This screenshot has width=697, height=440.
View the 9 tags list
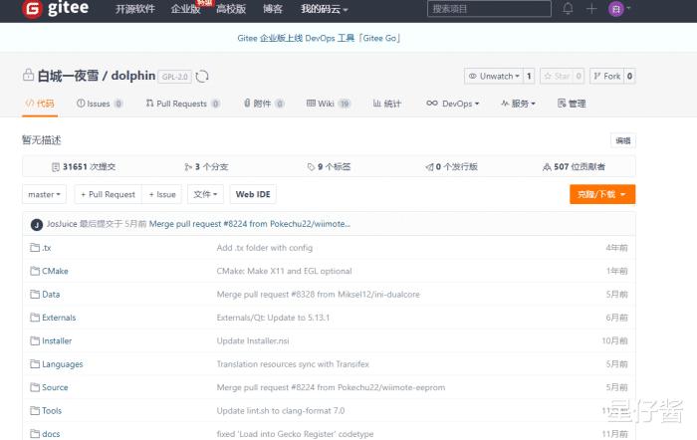coord(329,166)
